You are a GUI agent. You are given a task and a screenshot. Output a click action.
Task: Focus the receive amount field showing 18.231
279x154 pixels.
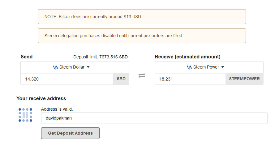pos(190,79)
